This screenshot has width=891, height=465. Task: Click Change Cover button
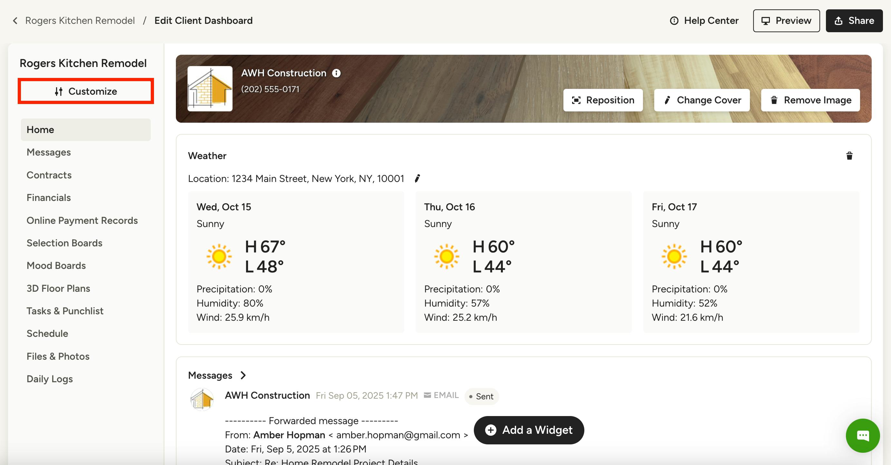pos(702,100)
